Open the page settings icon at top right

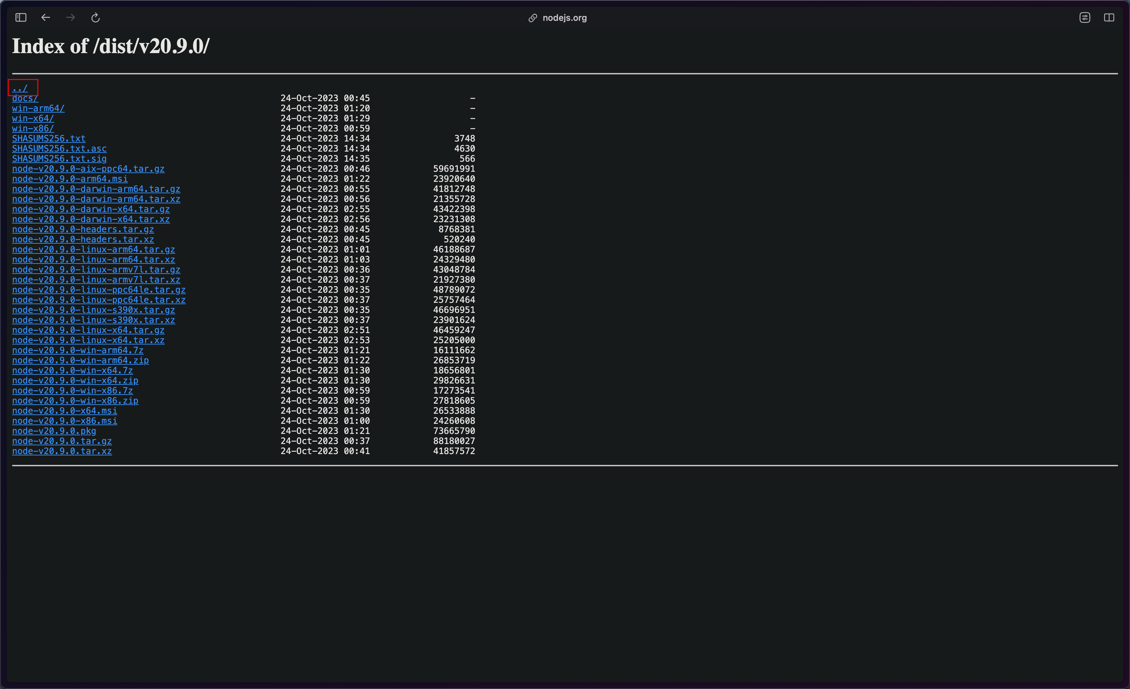(1085, 17)
